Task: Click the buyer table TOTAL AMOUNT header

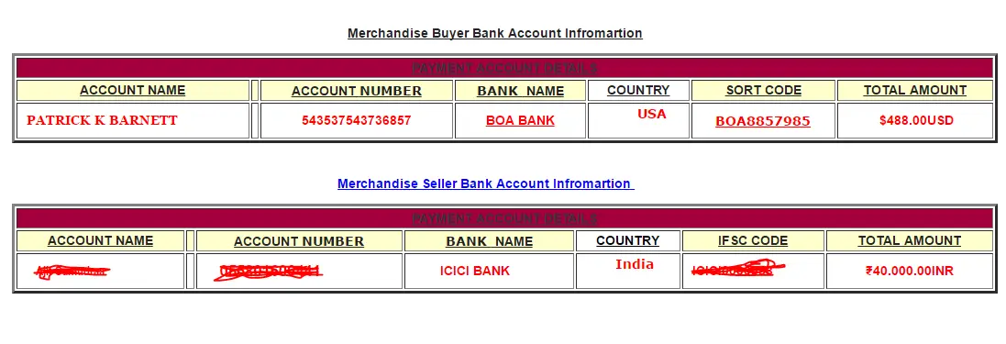Action: tap(915, 91)
